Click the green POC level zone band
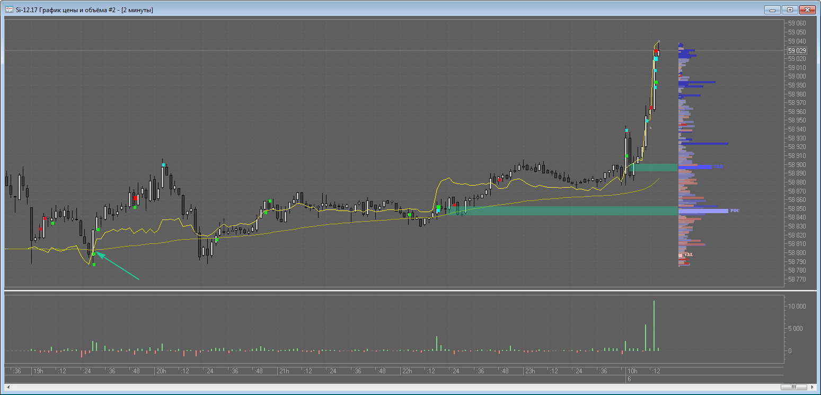Image resolution: width=821 pixels, height=395 pixels. click(563, 210)
